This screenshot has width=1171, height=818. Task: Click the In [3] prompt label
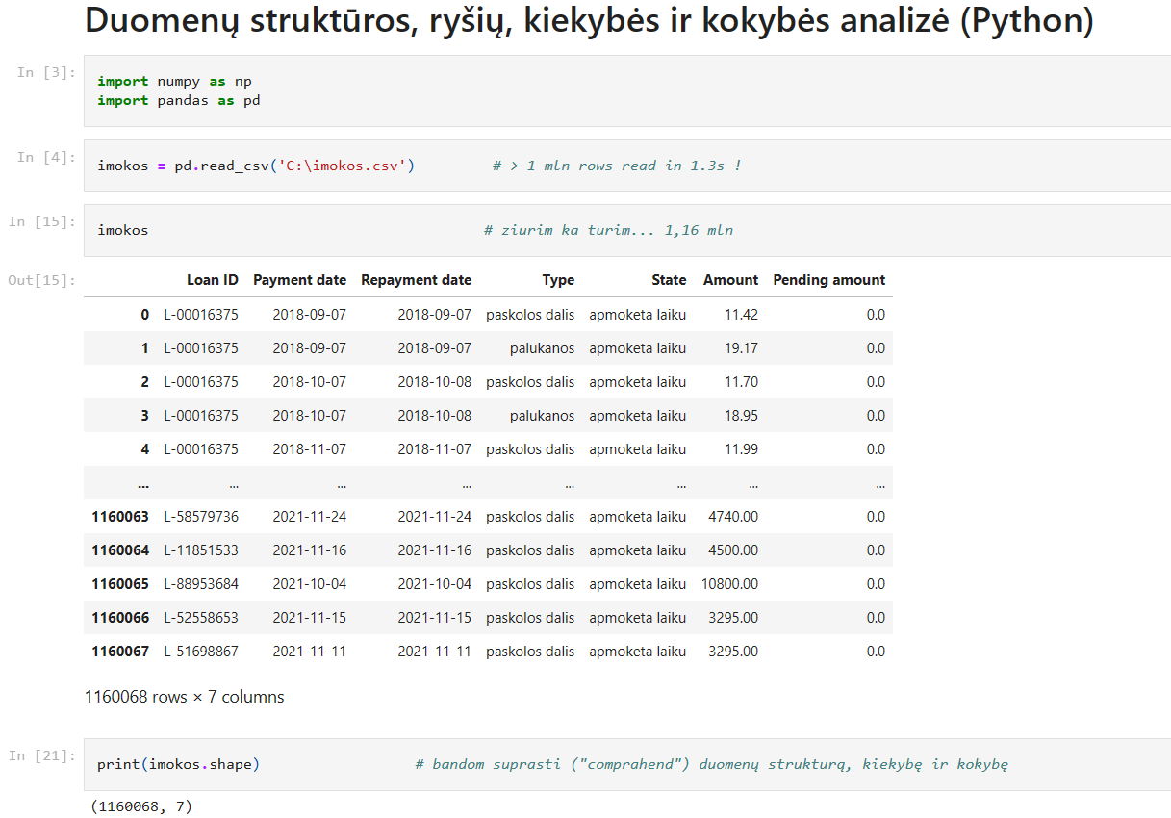tap(45, 73)
